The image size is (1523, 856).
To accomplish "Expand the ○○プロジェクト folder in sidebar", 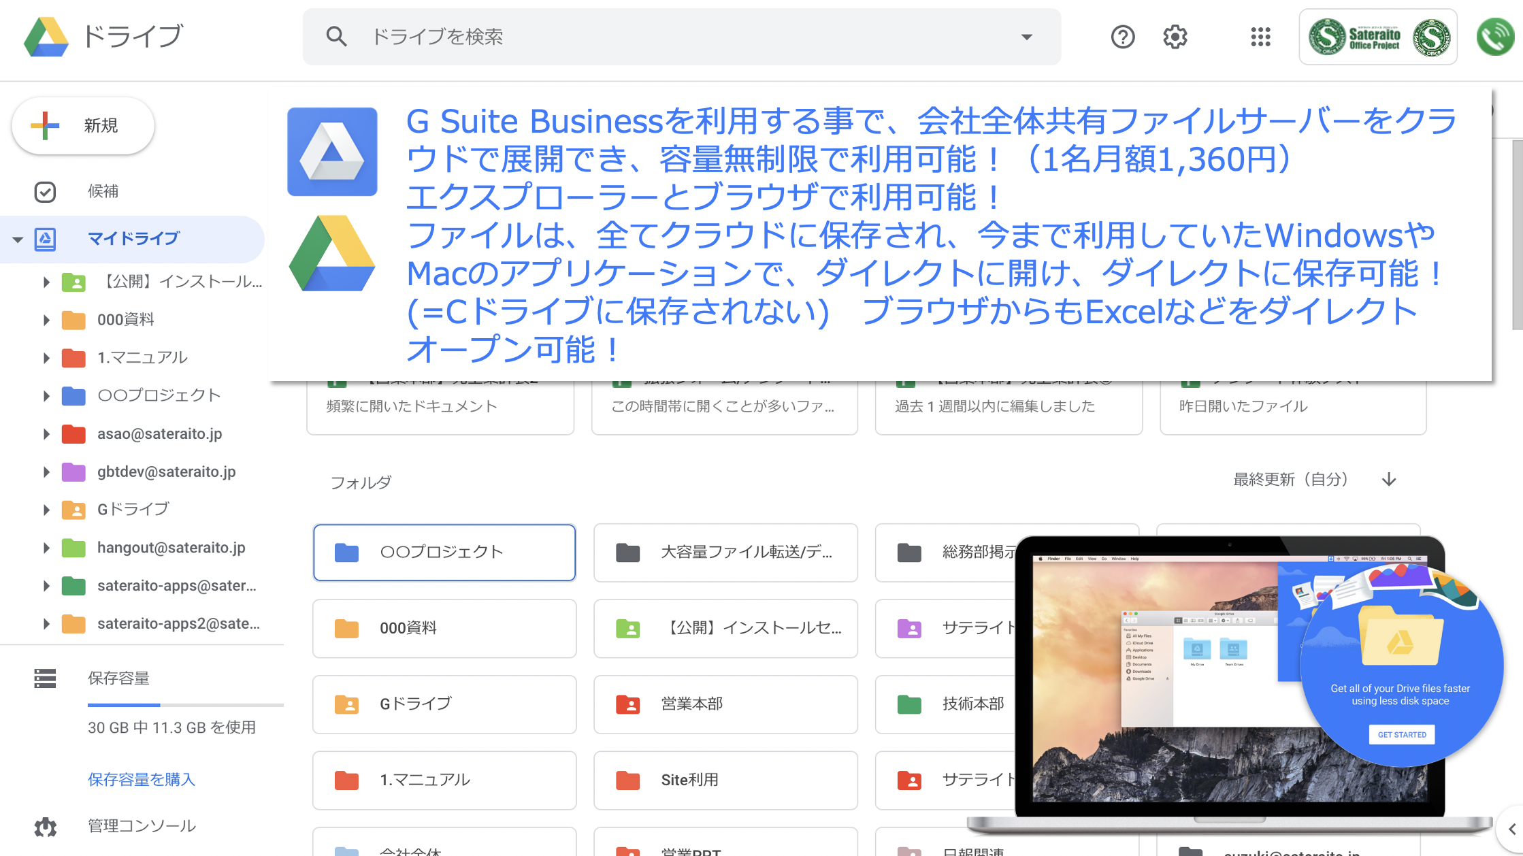I will tap(46, 396).
